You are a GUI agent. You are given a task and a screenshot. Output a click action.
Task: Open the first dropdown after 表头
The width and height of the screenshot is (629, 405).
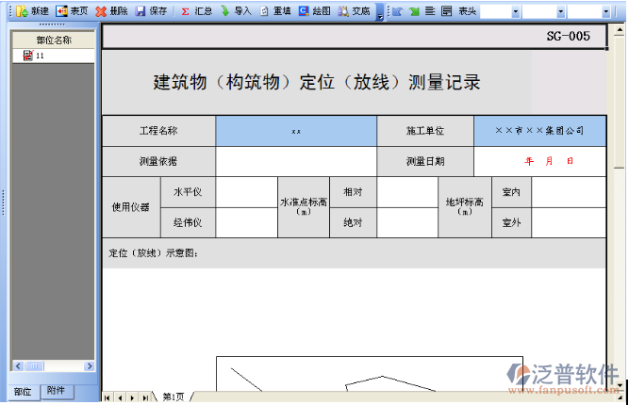[514, 12]
